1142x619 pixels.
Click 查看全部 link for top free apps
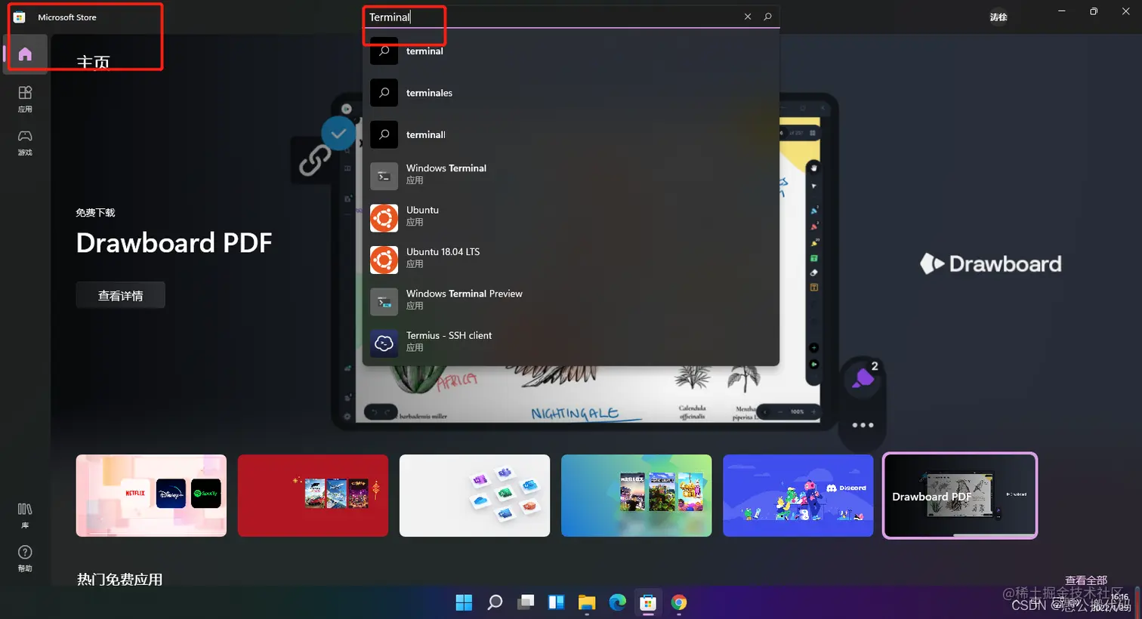tap(1086, 580)
